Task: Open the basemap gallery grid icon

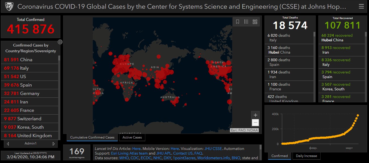Action: (x=255, y=22)
